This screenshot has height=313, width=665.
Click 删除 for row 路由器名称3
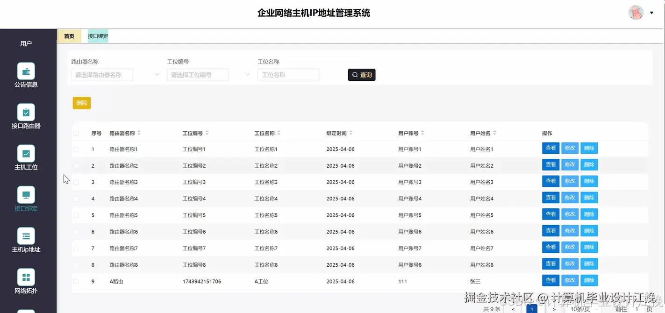589,181
